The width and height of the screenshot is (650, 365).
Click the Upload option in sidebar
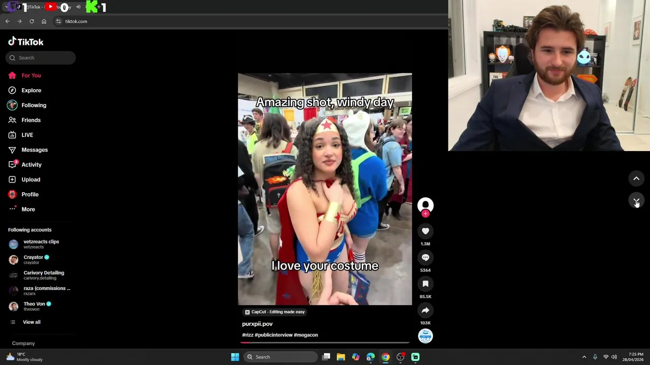coord(24,179)
